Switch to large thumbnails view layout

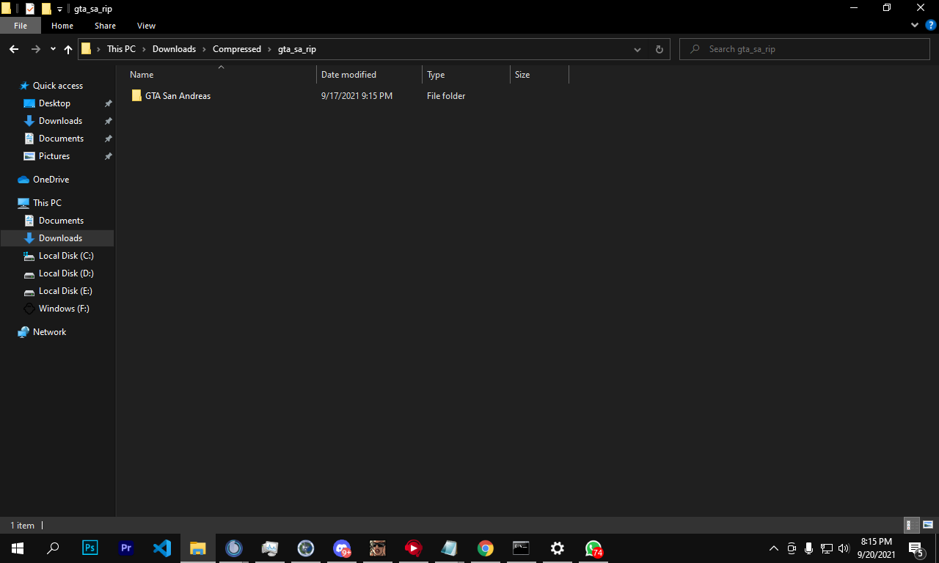[928, 525]
